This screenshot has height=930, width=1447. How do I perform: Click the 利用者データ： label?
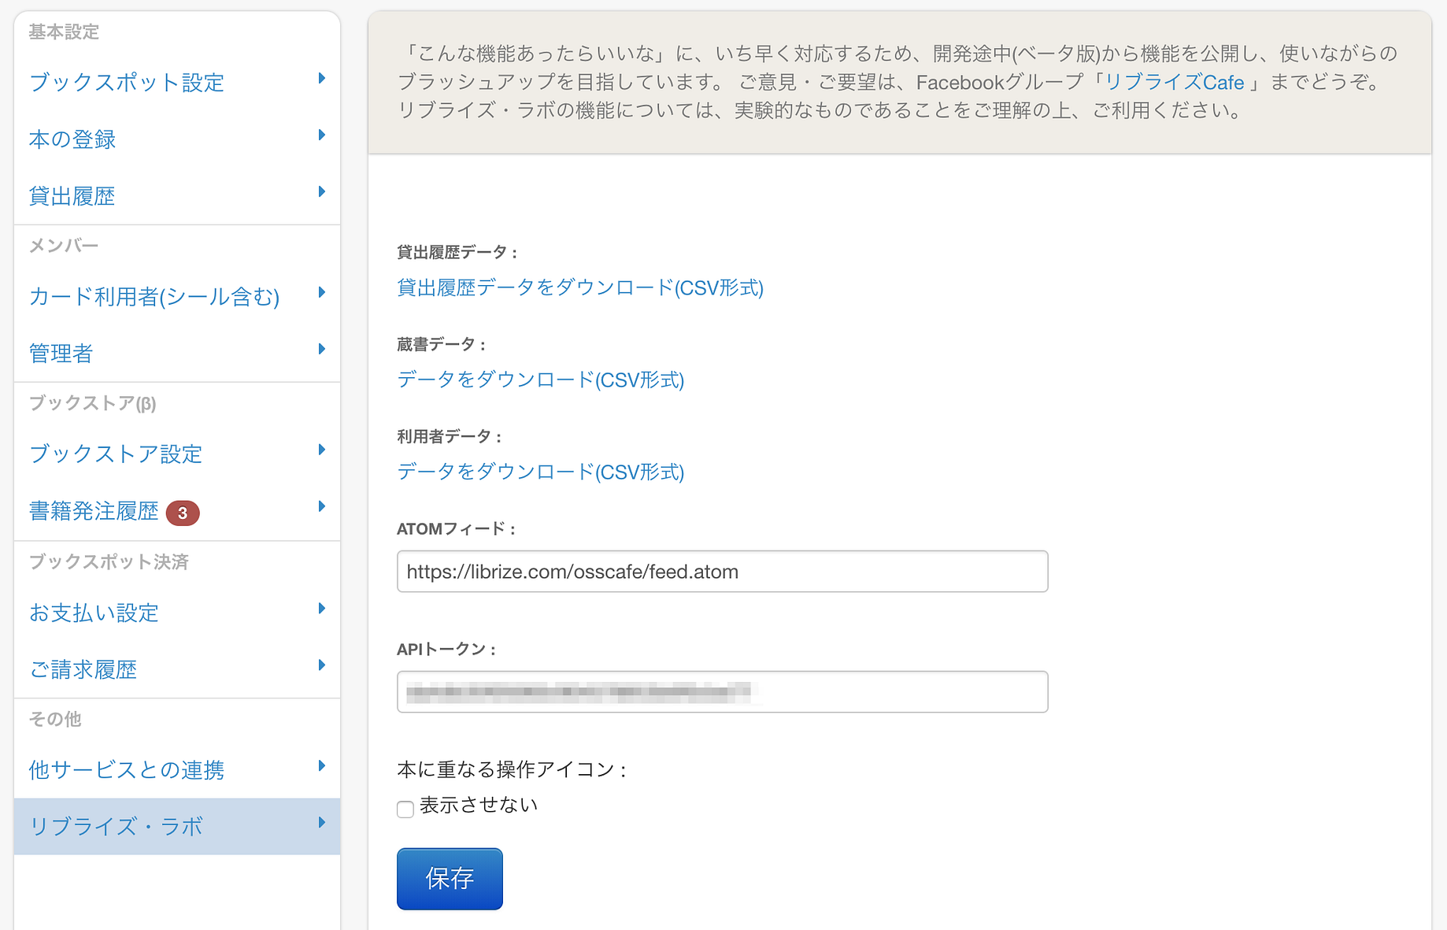click(x=450, y=436)
